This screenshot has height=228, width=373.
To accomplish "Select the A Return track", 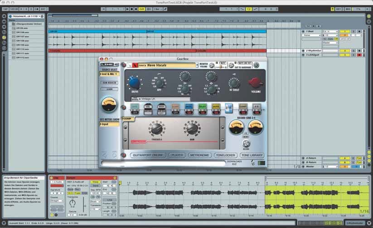I will tap(311, 158).
